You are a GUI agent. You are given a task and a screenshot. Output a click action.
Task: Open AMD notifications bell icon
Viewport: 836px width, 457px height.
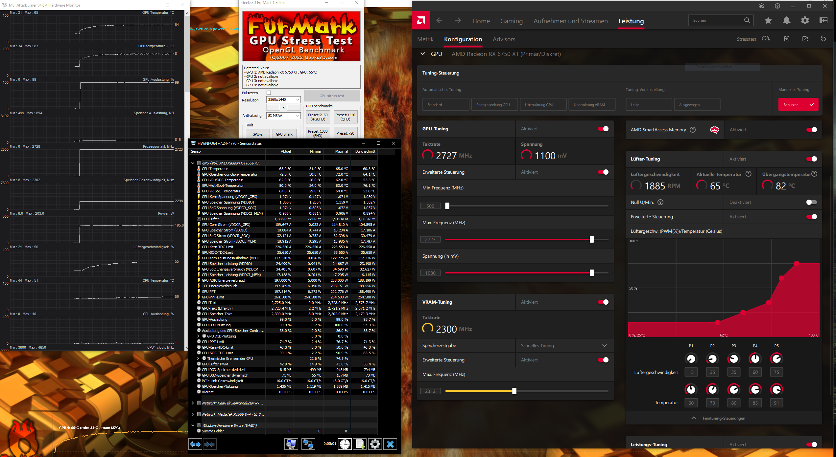[x=786, y=21]
